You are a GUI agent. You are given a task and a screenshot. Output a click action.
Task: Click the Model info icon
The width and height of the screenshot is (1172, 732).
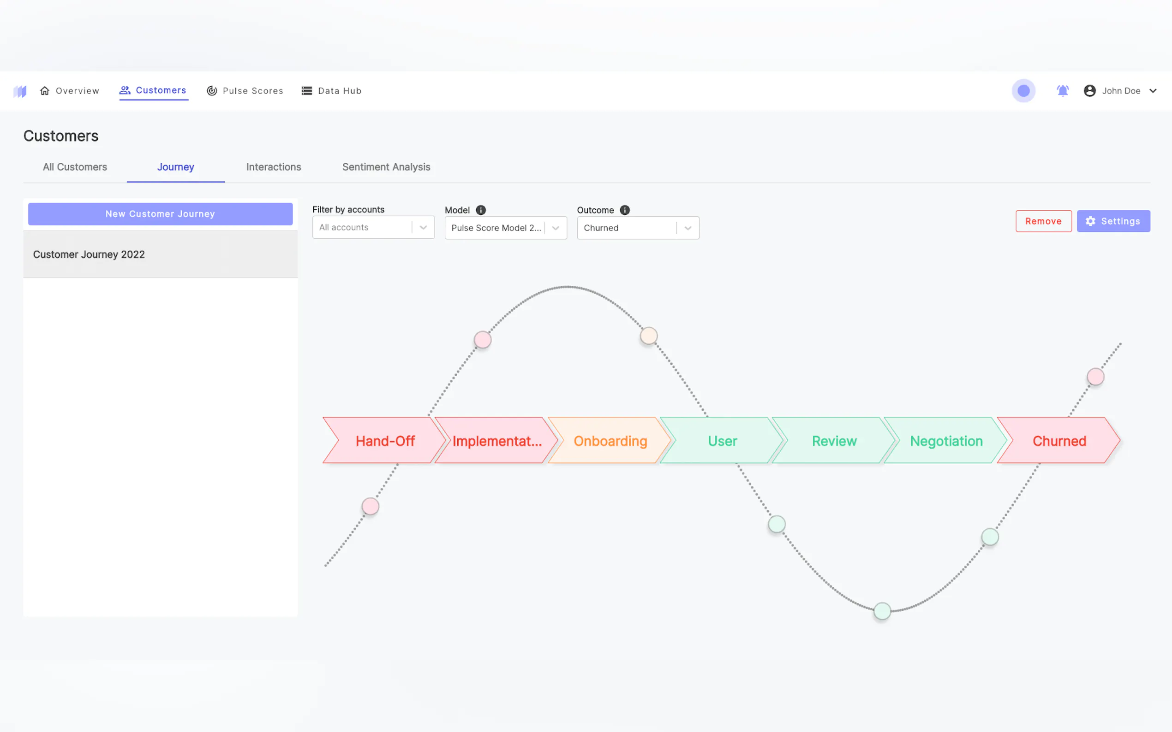(481, 210)
